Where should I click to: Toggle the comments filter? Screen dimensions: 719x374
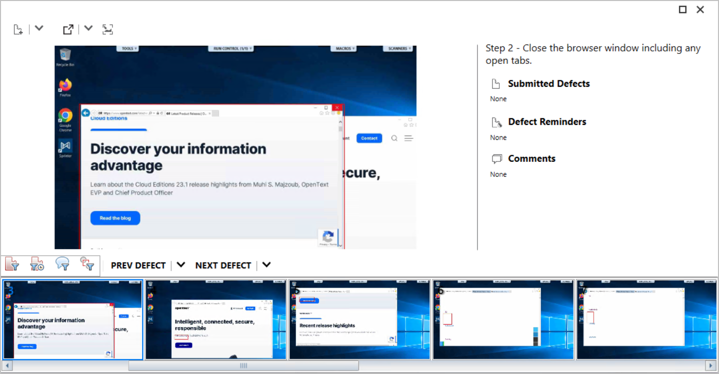pos(62,264)
